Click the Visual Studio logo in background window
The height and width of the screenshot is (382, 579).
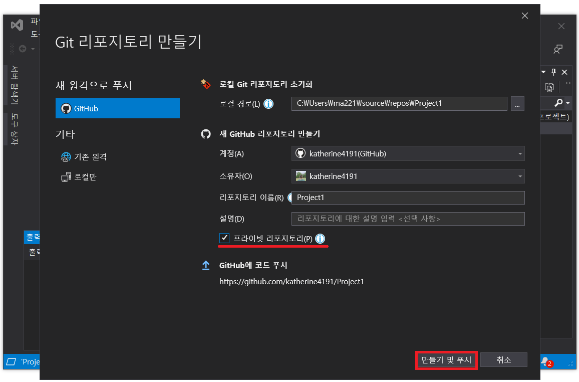pyautogui.click(x=17, y=25)
